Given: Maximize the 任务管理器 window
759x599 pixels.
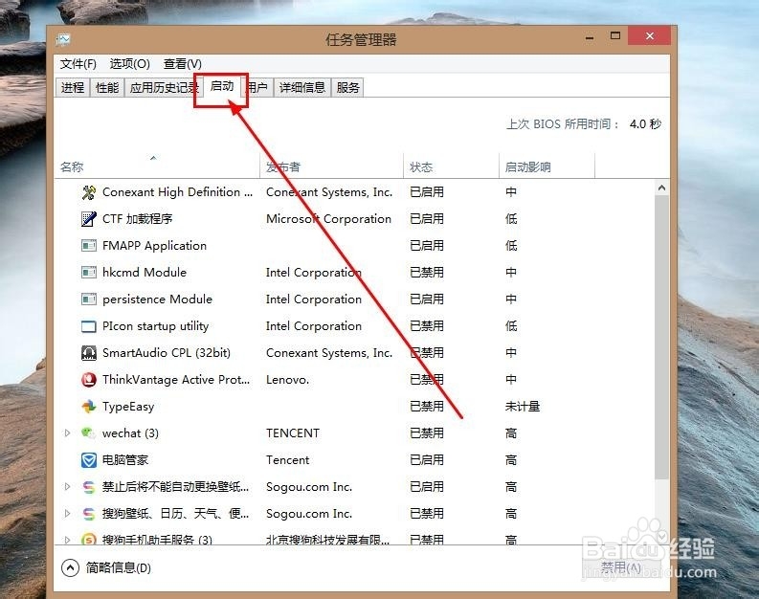Looking at the screenshot, I should point(615,35).
